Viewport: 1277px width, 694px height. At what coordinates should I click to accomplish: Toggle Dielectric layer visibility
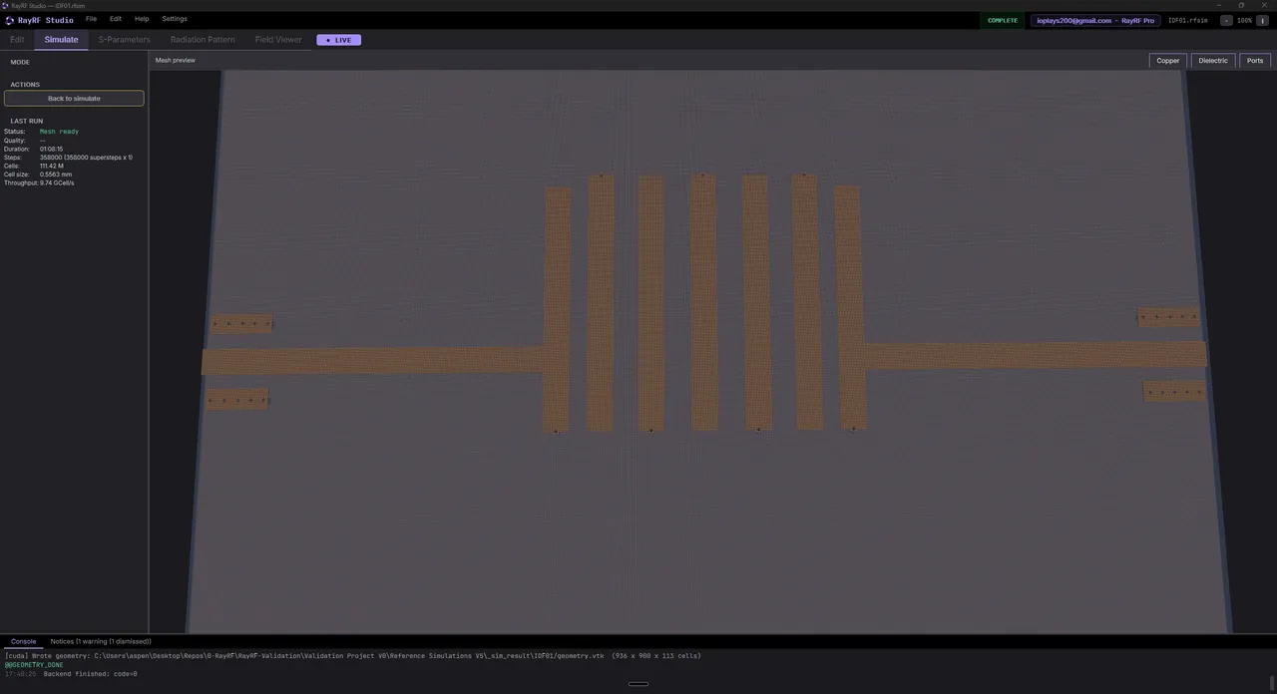(x=1213, y=61)
